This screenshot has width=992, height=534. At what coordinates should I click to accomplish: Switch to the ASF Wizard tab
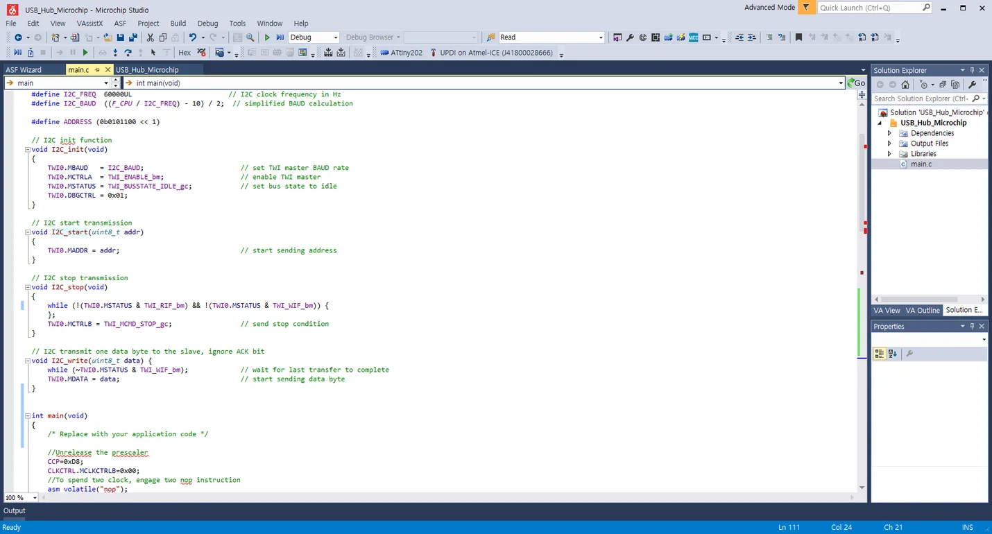(24, 69)
